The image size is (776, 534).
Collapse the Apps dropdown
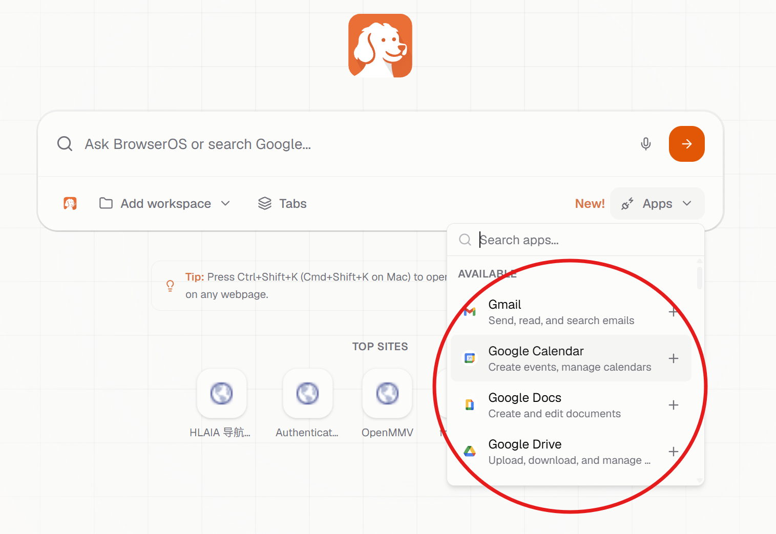(657, 204)
